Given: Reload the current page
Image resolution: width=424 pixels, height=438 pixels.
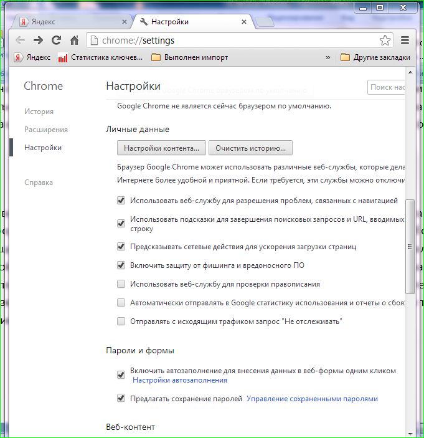Looking at the screenshot, I should [x=57, y=40].
